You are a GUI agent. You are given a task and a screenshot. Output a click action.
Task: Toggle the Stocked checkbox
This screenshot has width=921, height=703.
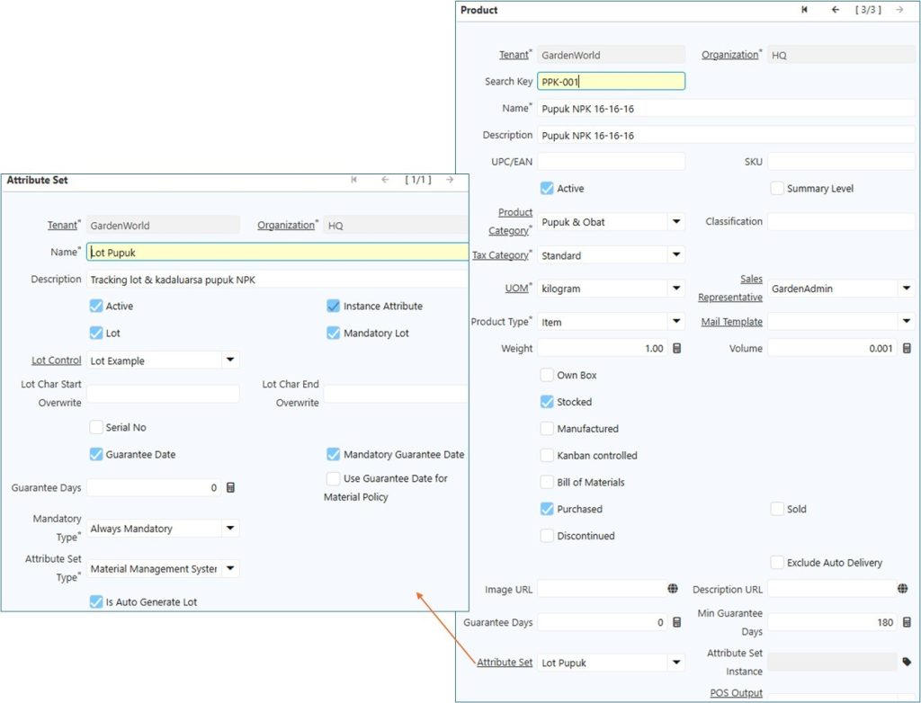[x=547, y=402]
